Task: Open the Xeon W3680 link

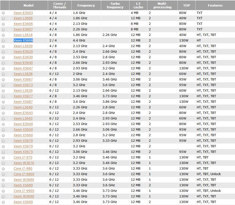Action: click(24, 179)
